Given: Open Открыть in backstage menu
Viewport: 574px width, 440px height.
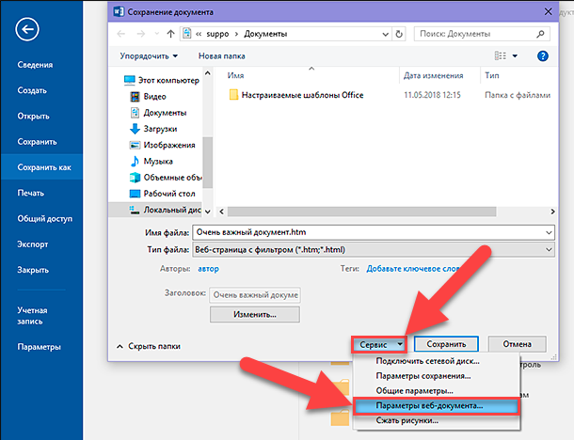Looking at the screenshot, I should click(33, 116).
